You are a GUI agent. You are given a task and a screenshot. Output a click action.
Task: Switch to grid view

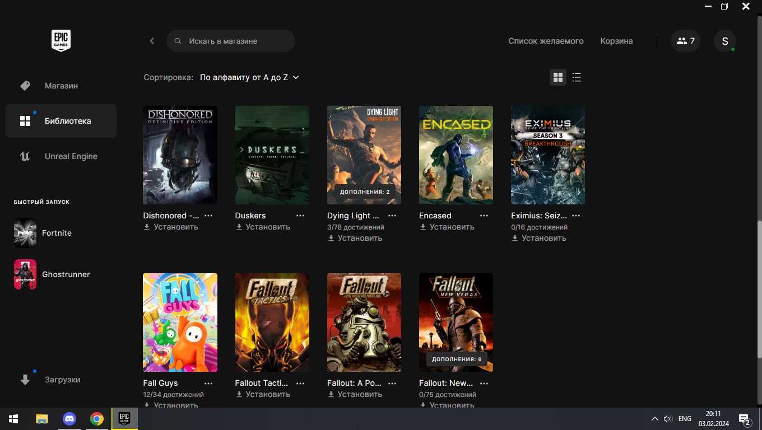coord(558,77)
